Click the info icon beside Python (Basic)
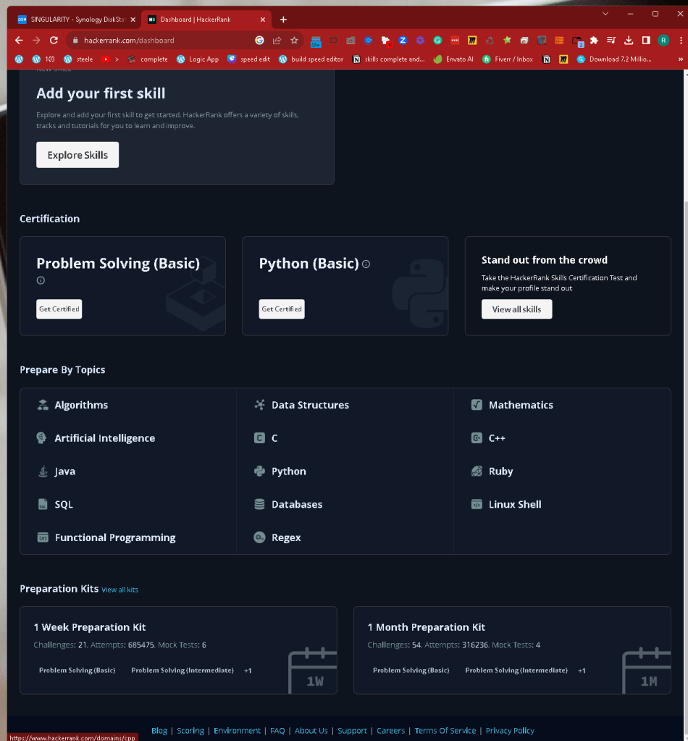Image resolution: width=688 pixels, height=741 pixels. pos(366,264)
